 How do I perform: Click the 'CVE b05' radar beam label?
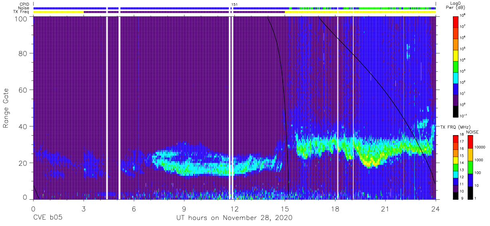pyautogui.click(x=47, y=218)
